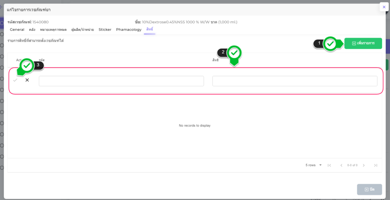The image size is (390, 200).
Task: Open the คลัง tab
Action: [x=32, y=30]
